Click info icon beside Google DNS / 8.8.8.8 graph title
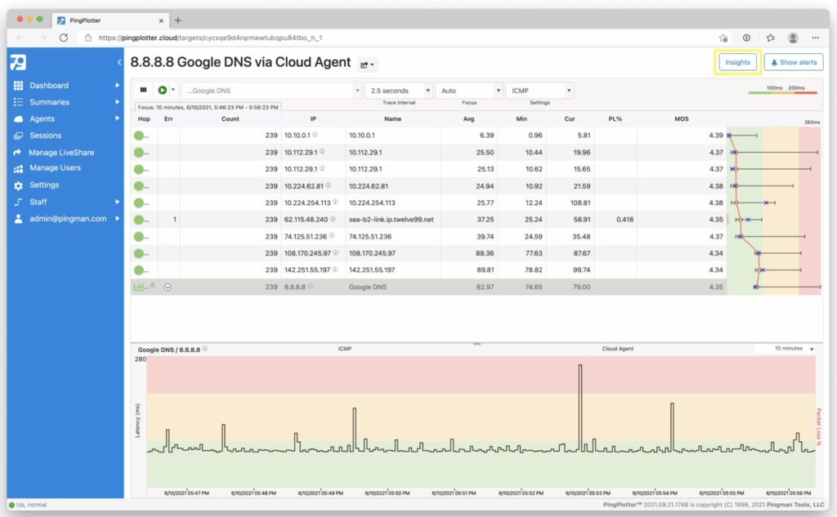Image resolution: width=837 pixels, height=517 pixels. tap(205, 349)
